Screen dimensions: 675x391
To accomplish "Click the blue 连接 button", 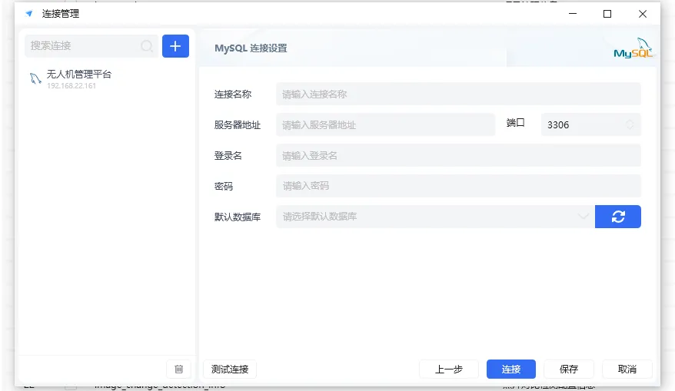I will 511,369.
